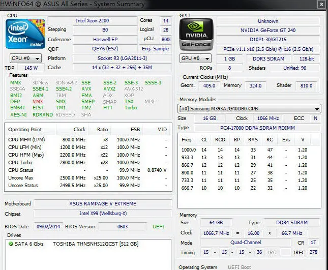Click the Geom. clock 405.0 value

pos(209,86)
